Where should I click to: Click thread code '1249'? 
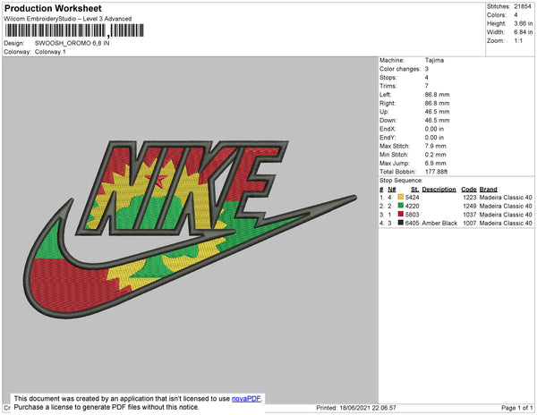470,206
